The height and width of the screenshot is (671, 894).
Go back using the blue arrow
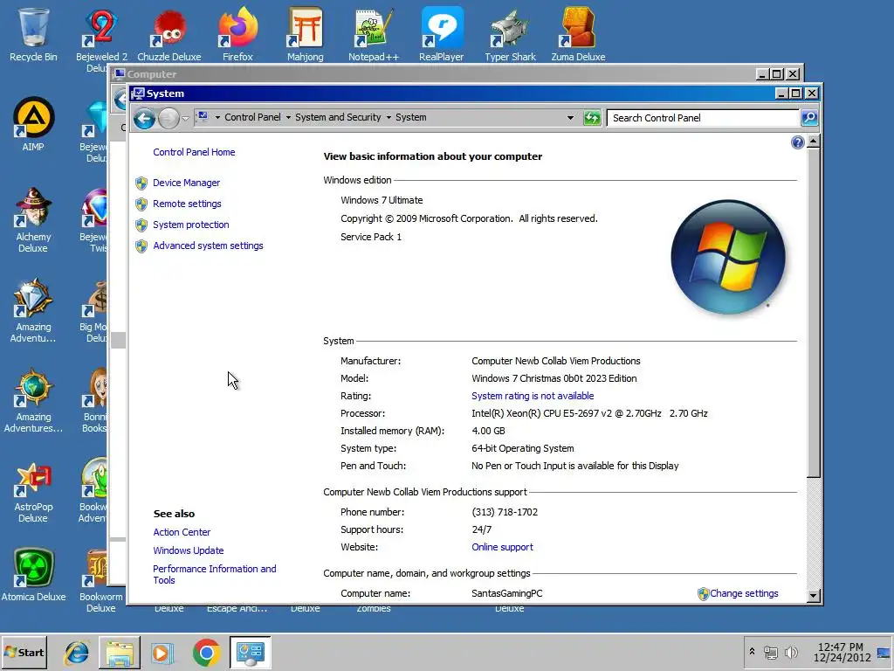144,119
